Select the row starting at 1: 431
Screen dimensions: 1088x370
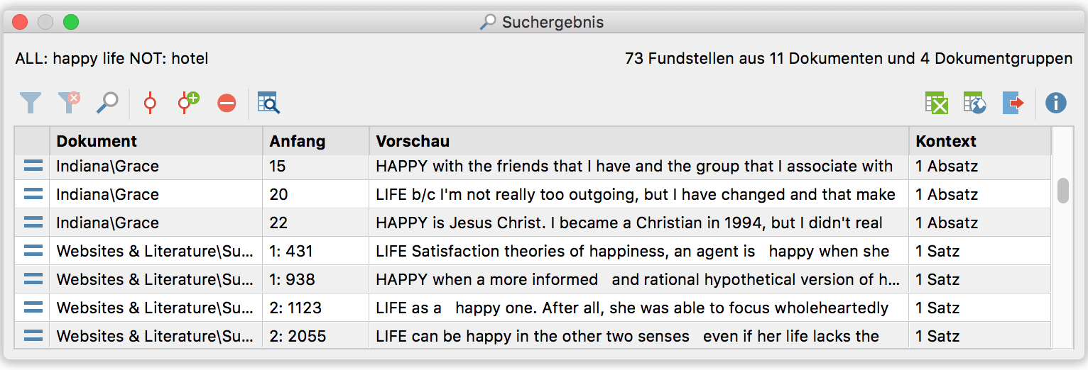pyautogui.click(x=533, y=251)
